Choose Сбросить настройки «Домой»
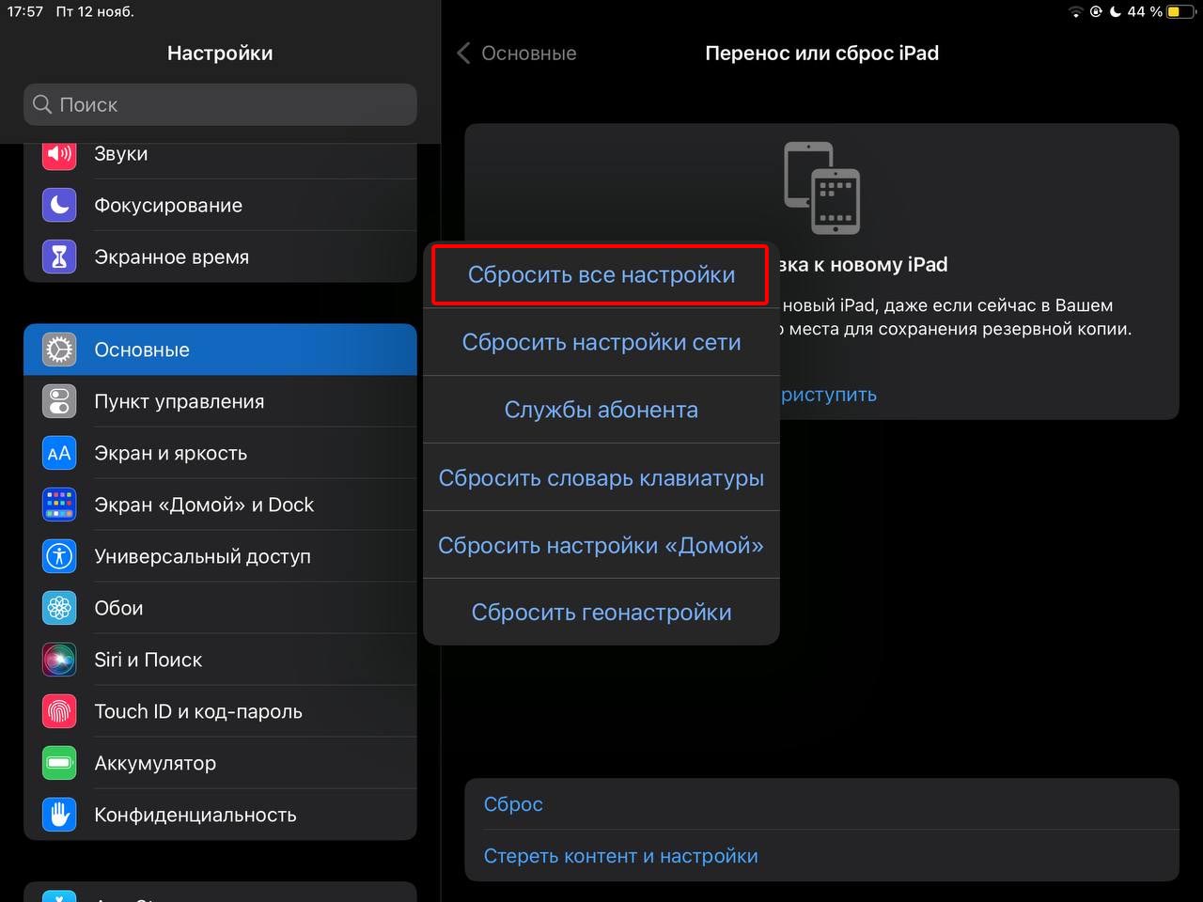1203x902 pixels. [x=601, y=545]
